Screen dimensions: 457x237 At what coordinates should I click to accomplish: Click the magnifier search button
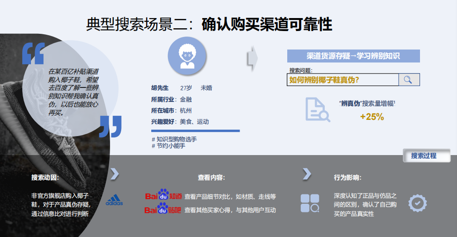(x=409, y=80)
